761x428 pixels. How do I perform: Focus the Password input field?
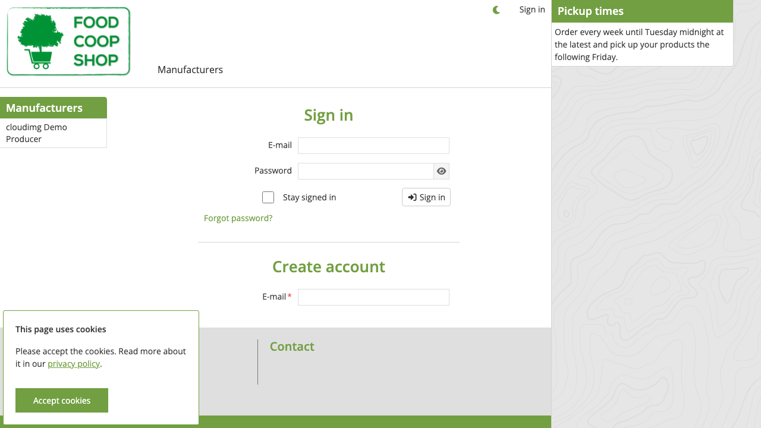click(366, 171)
